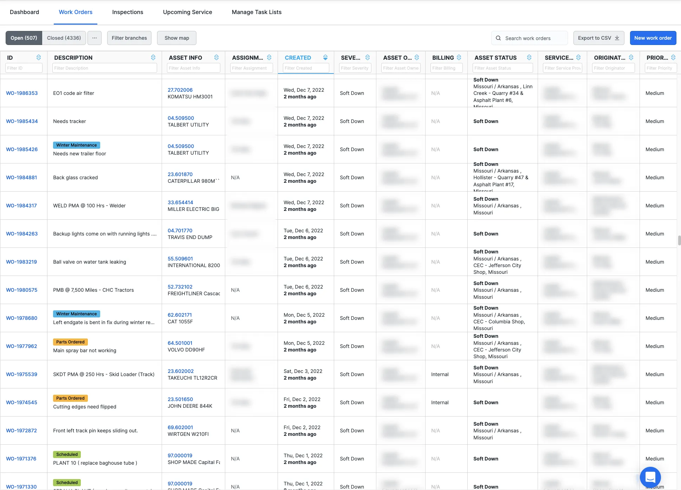Toggle sort on Created column icon

pos(325,57)
